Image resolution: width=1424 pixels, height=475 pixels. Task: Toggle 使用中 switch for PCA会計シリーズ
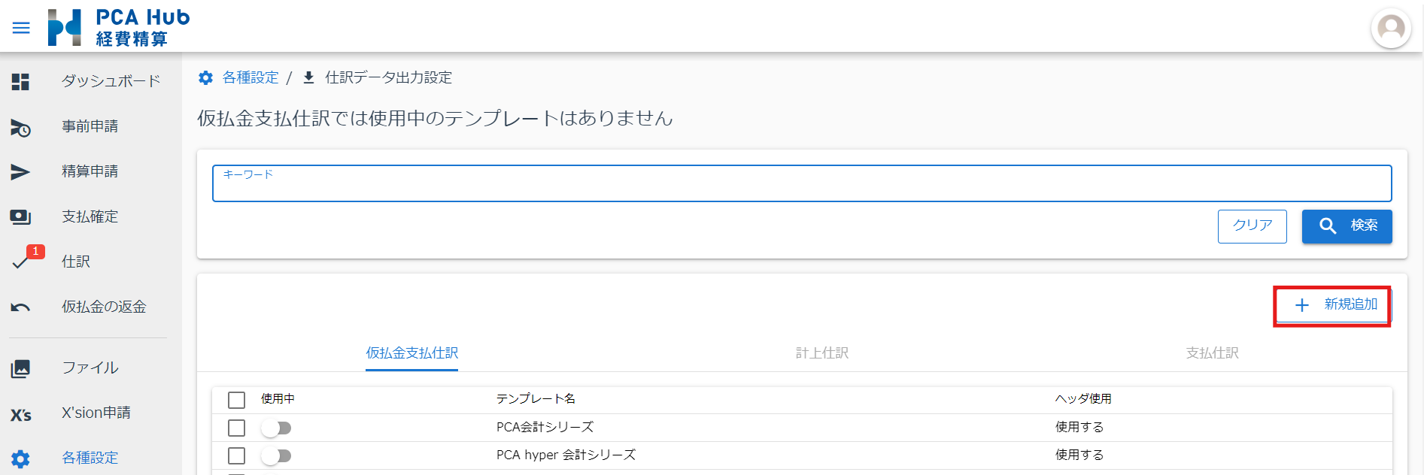pos(276,428)
